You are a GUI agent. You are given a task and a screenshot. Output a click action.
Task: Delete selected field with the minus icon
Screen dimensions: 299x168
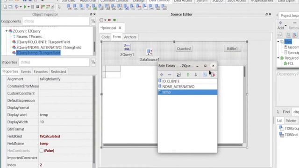pyautogui.click(x=170, y=75)
